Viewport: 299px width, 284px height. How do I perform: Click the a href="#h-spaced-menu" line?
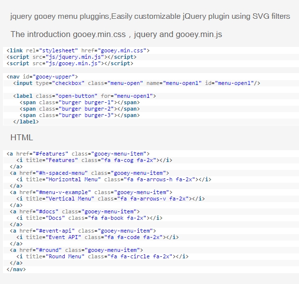89,173
